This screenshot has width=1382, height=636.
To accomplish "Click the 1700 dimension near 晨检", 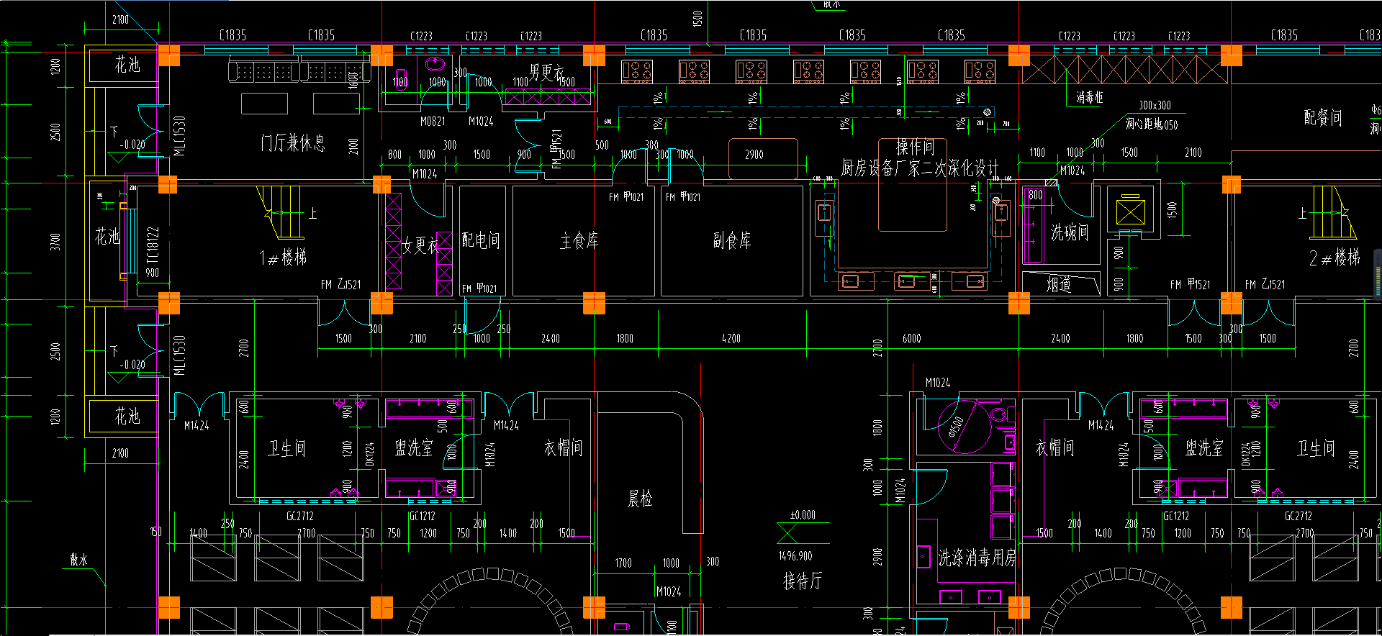I will click(623, 563).
